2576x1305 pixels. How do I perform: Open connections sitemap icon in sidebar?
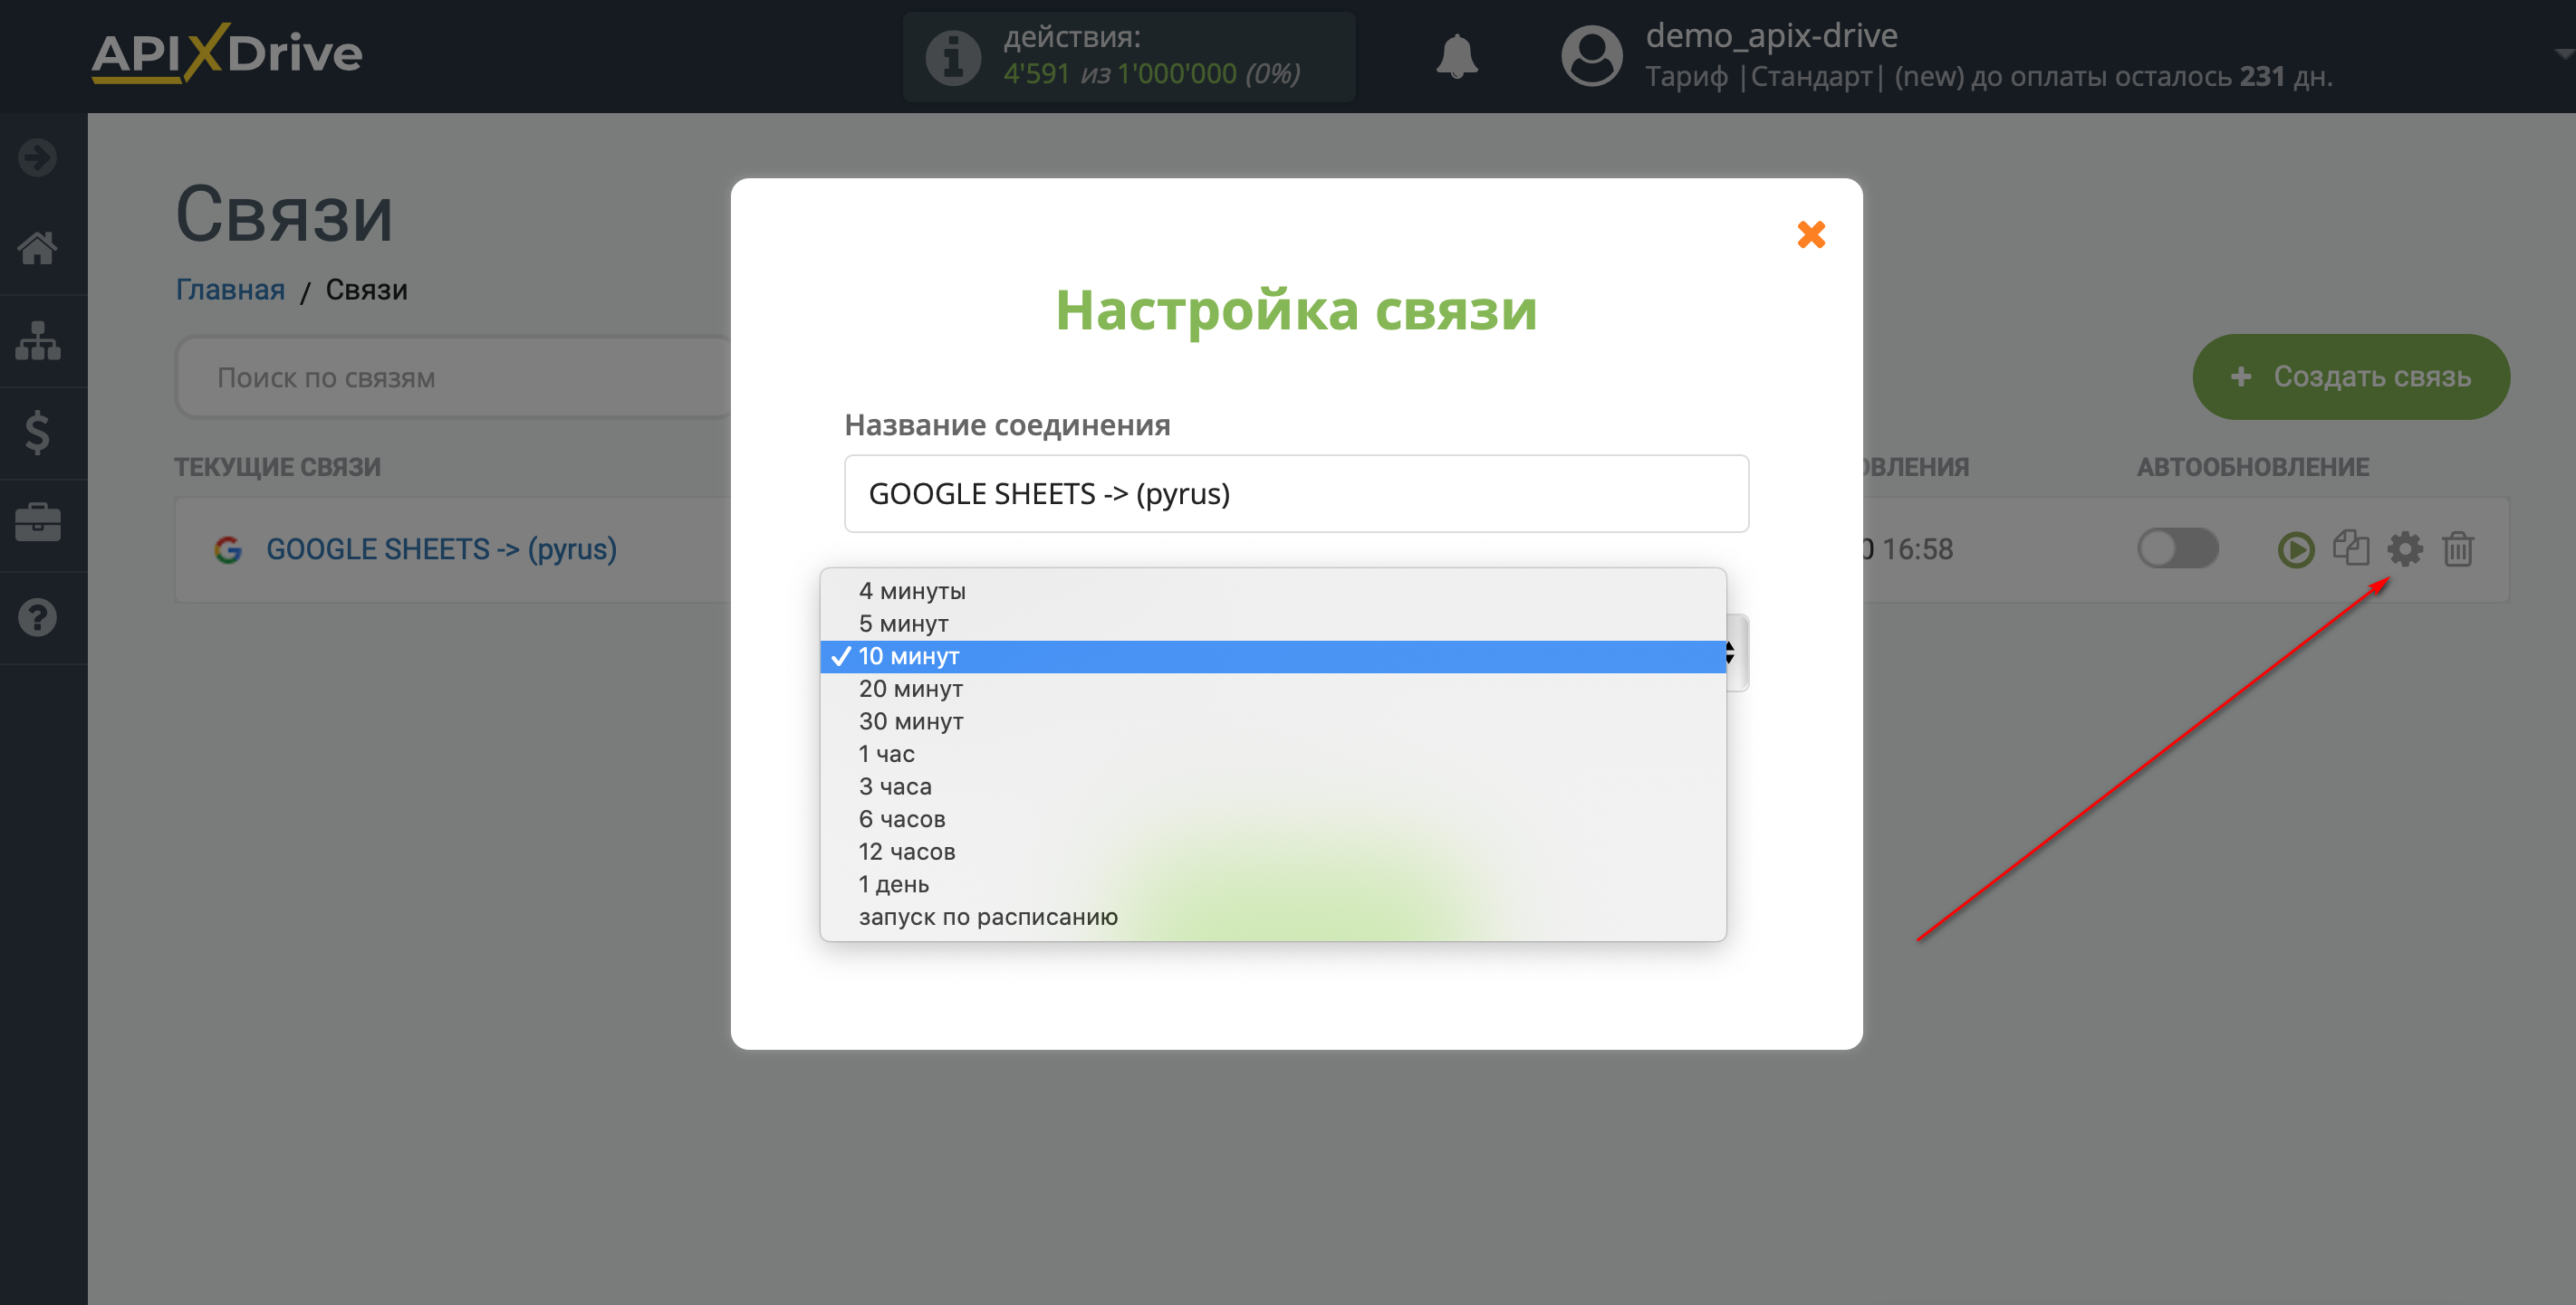[x=38, y=341]
